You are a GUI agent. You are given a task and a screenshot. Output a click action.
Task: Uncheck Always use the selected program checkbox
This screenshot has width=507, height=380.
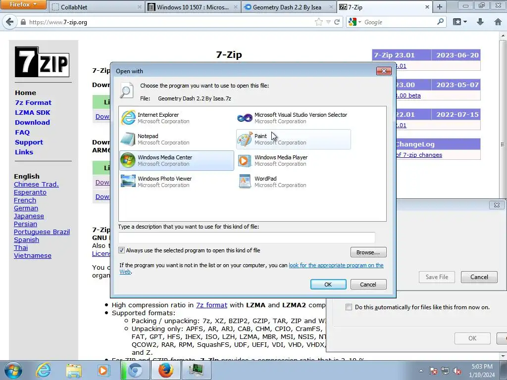point(122,250)
